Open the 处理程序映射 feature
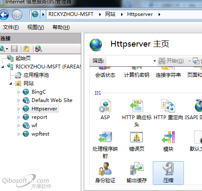 [x=105, y=137]
